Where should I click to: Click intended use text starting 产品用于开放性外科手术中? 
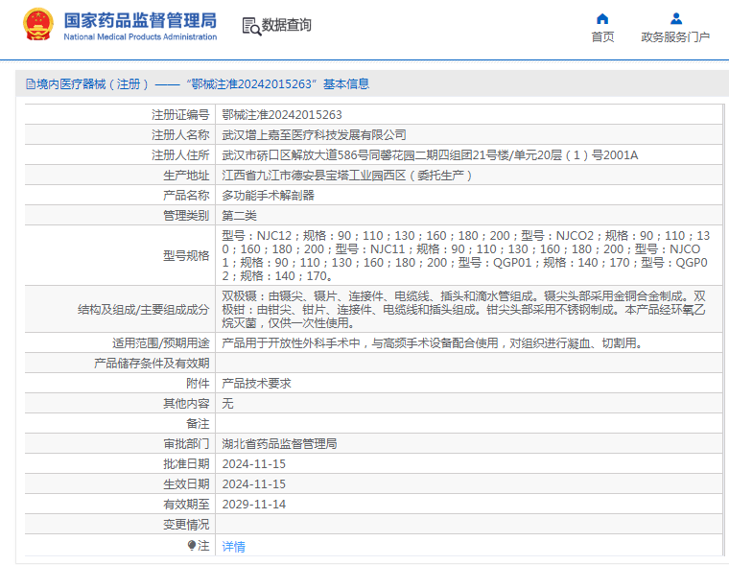pyautogui.click(x=433, y=343)
